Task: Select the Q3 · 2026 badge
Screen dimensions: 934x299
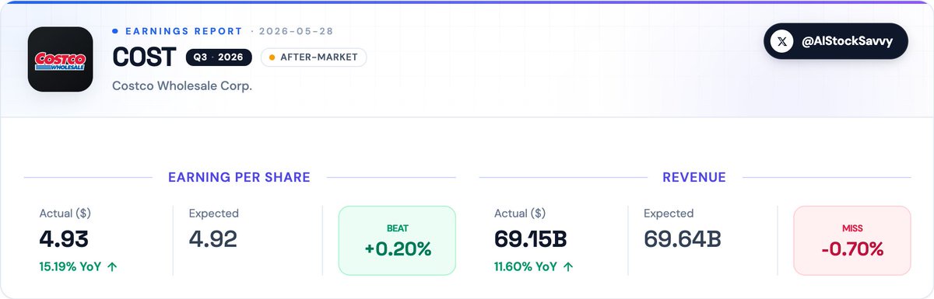Action: 219,57
